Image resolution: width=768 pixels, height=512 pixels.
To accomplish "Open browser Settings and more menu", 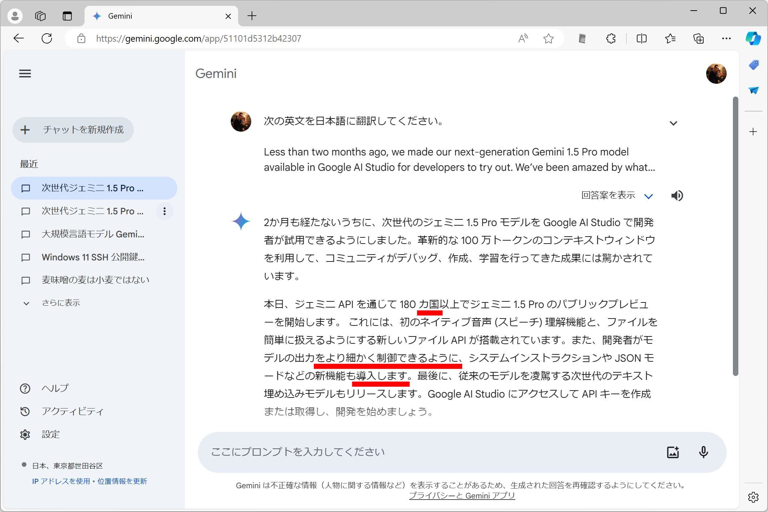I will (x=726, y=38).
